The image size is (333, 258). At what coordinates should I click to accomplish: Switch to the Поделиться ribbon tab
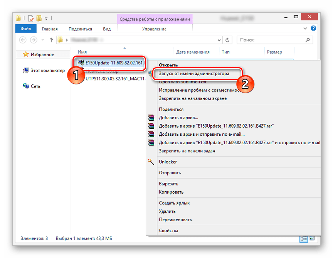coord(80,29)
